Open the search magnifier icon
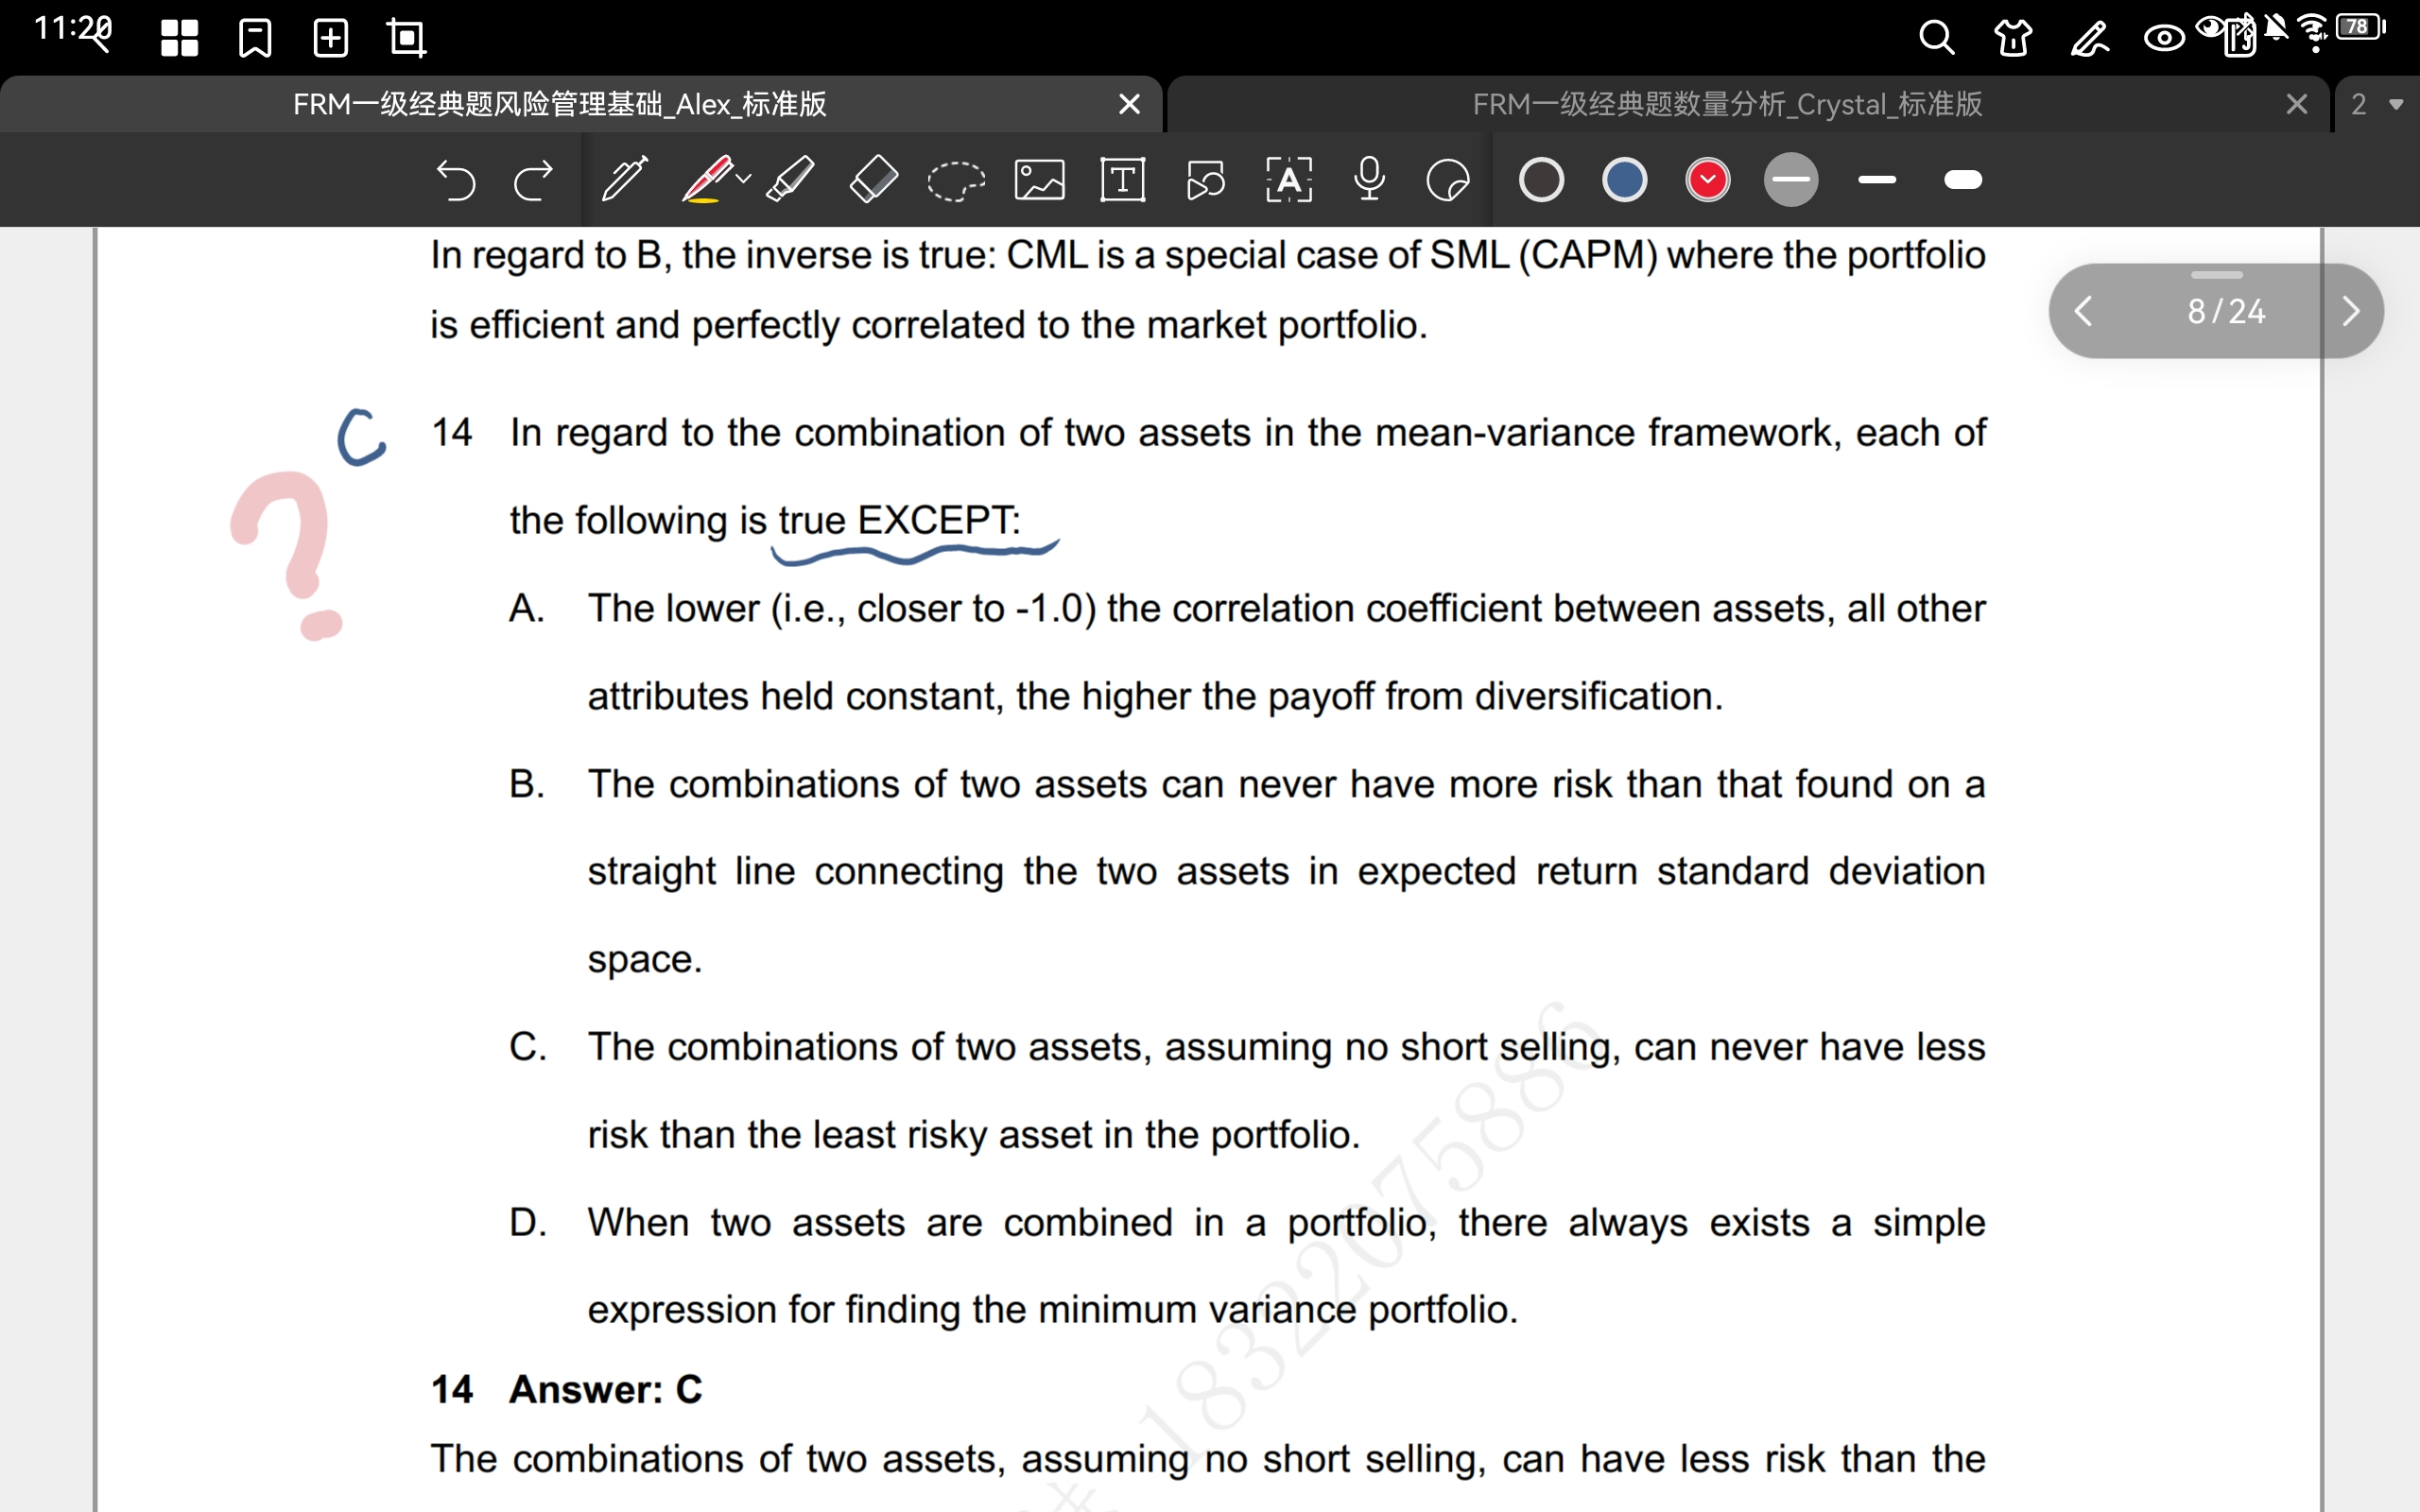This screenshot has width=2420, height=1512. point(1936,38)
